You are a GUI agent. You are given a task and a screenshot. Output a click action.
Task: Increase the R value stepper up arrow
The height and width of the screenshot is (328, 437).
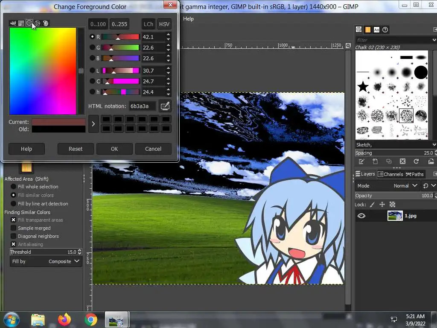pos(168,34)
